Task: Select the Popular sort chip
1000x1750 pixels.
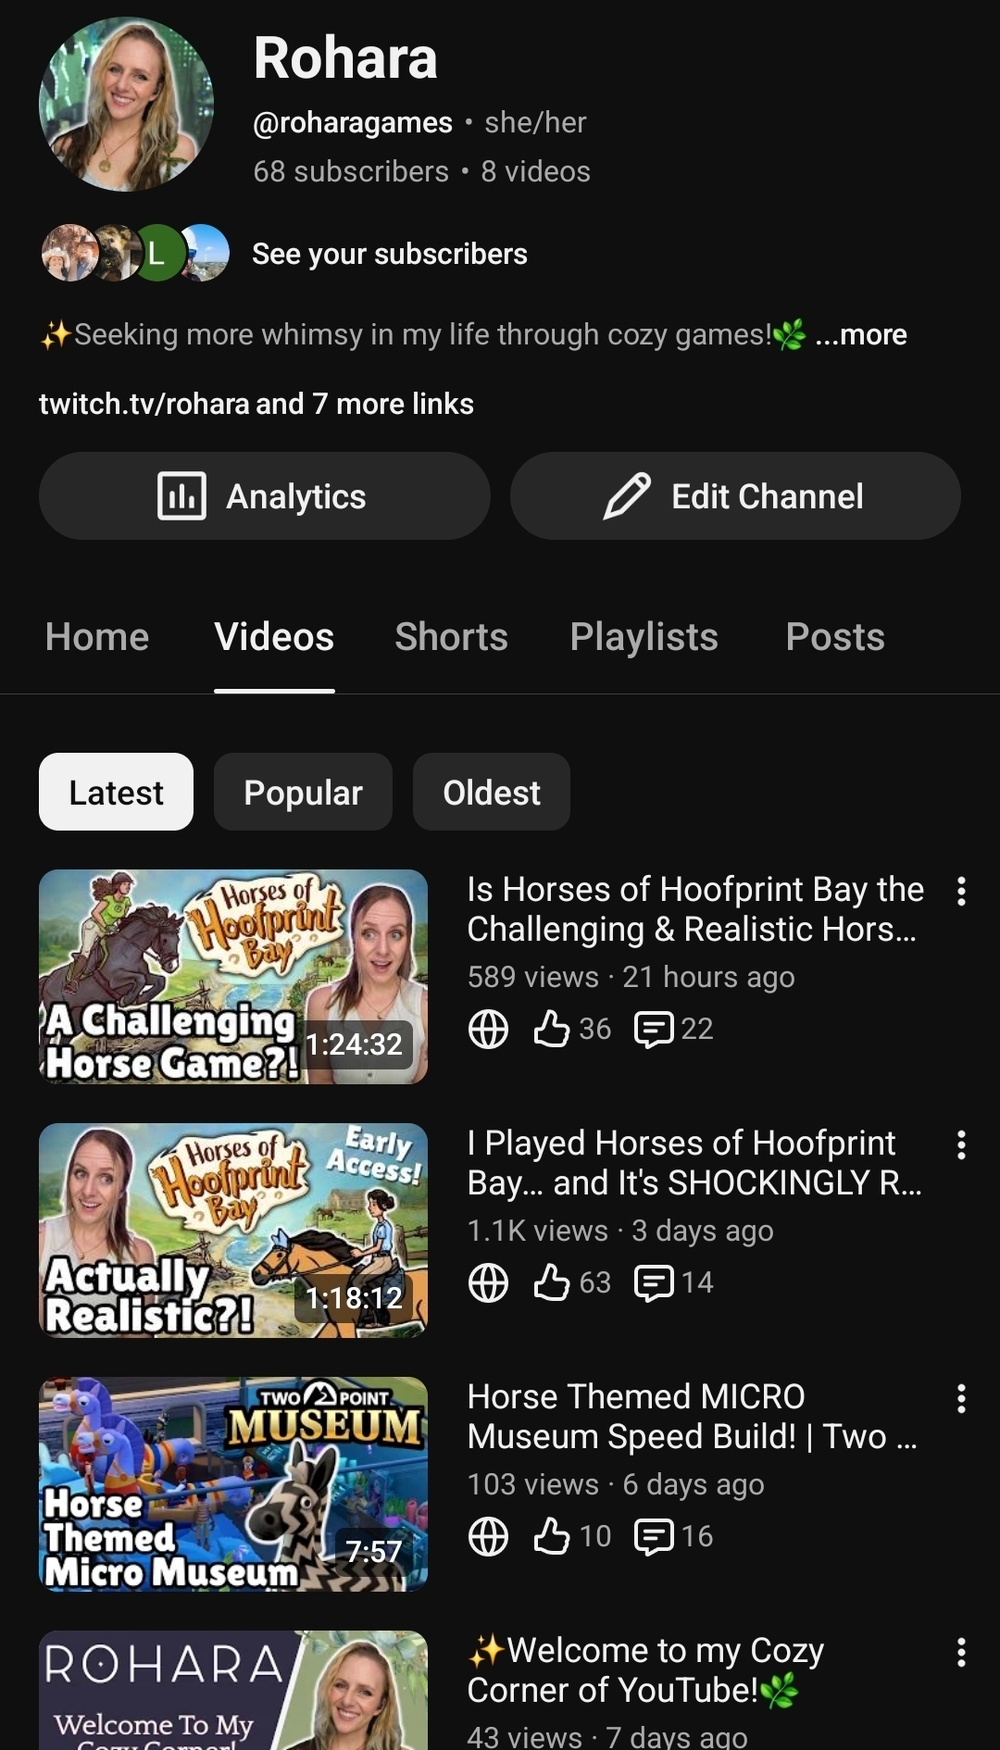Action: [303, 792]
